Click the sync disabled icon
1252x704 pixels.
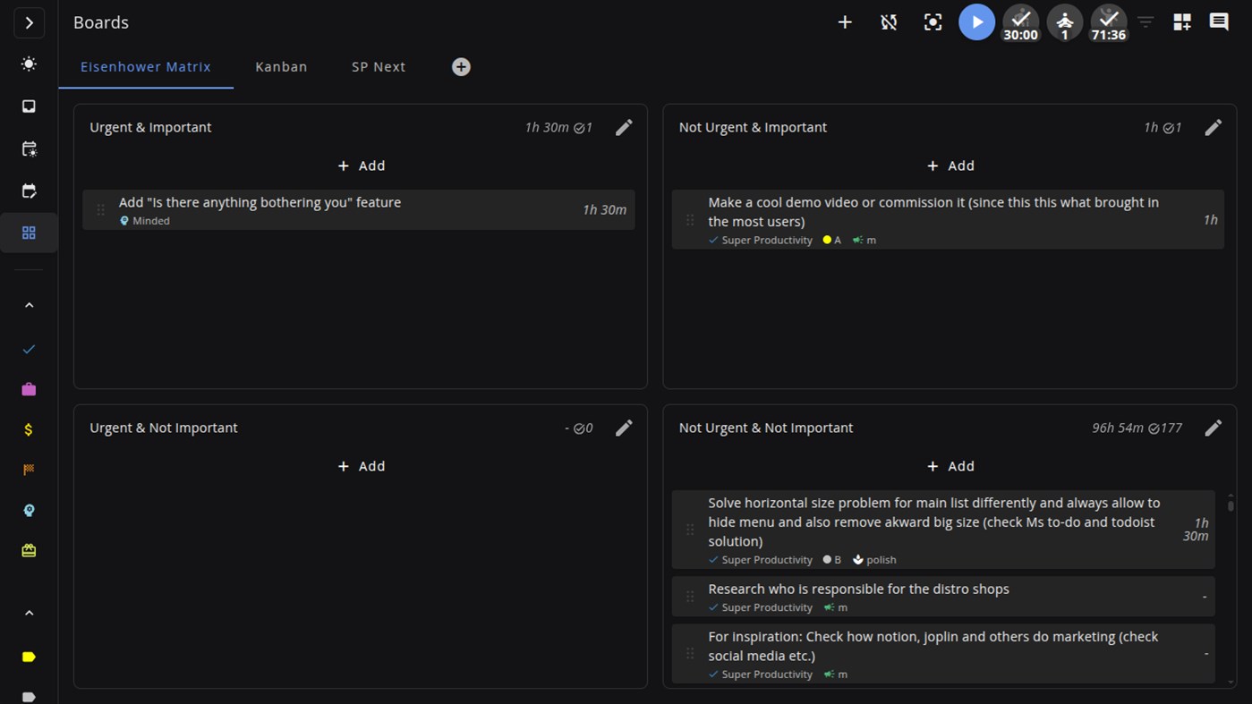pyautogui.click(x=889, y=22)
